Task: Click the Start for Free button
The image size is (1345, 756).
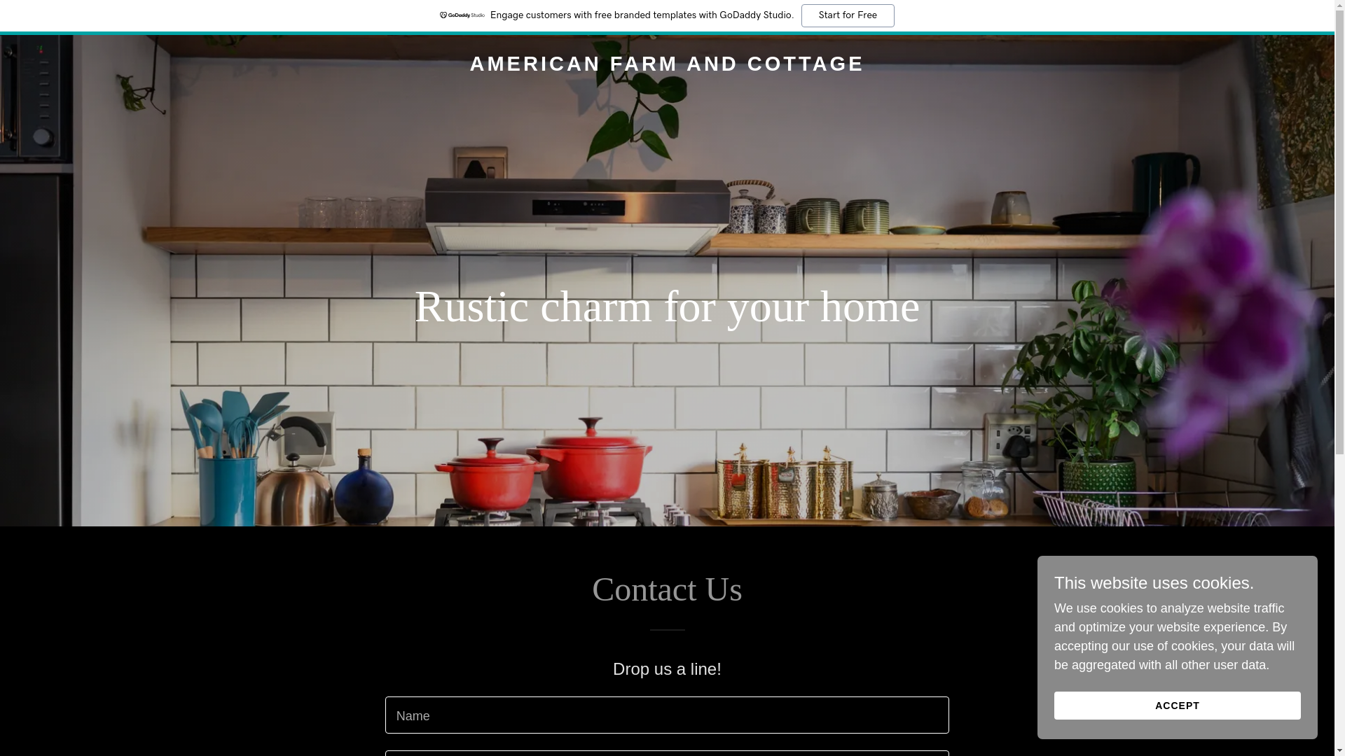Action: pos(848,15)
